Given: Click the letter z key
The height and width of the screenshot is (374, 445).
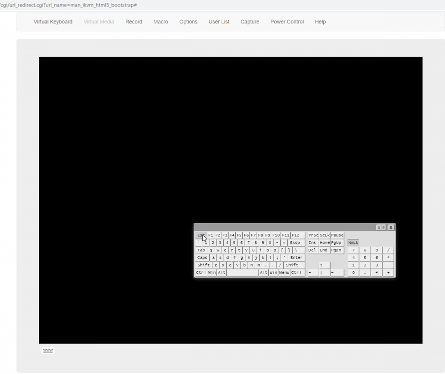Looking at the screenshot, I should click(x=216, y=265).
